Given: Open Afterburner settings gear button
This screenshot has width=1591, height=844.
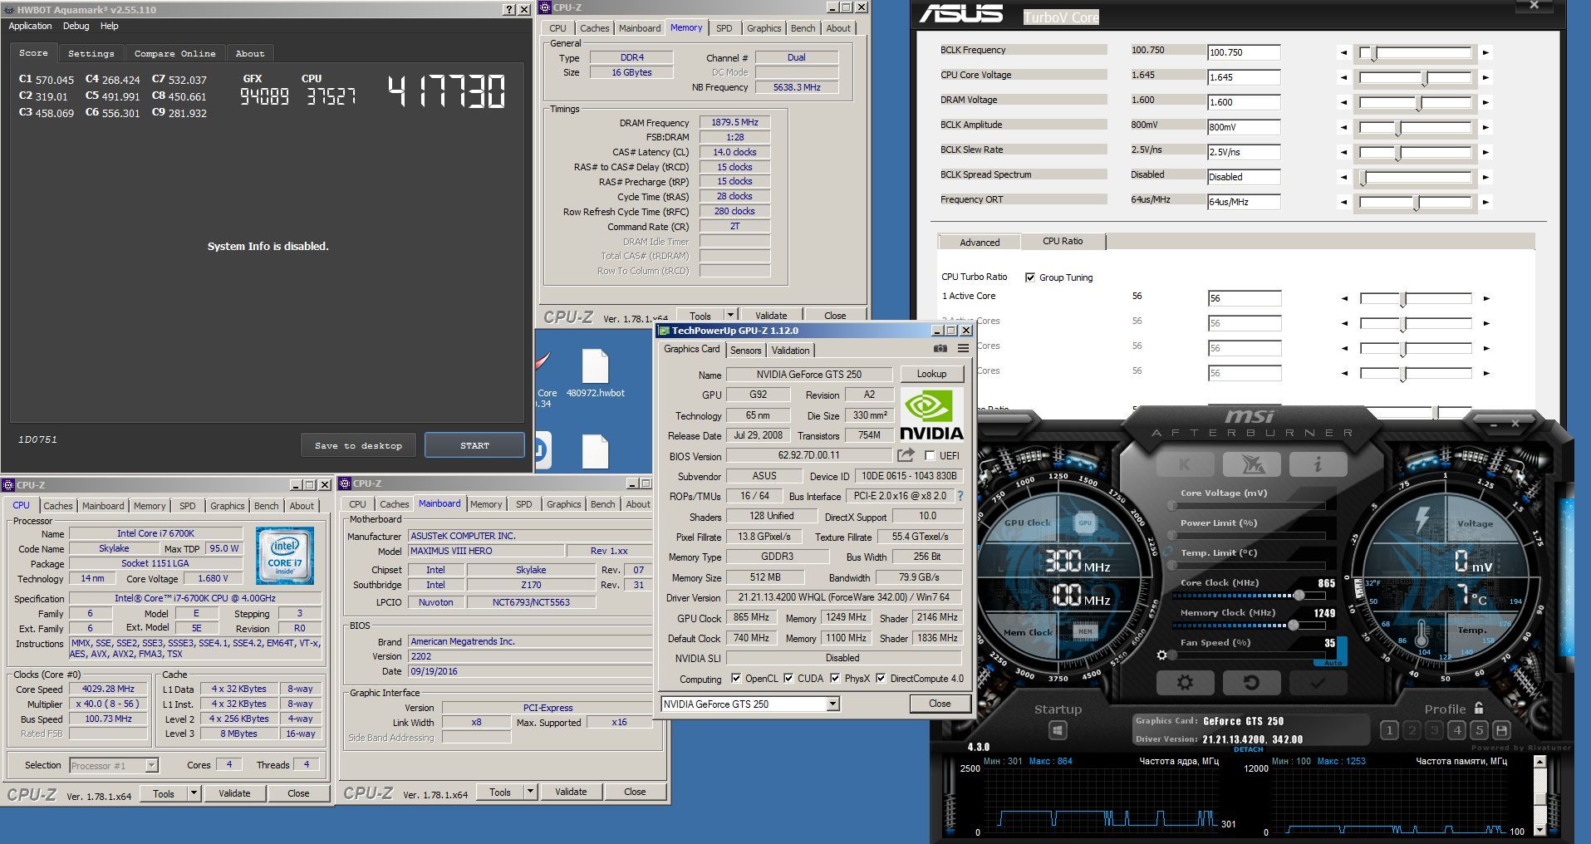Looking at the screenshot, I should (x=1185, y=683).
